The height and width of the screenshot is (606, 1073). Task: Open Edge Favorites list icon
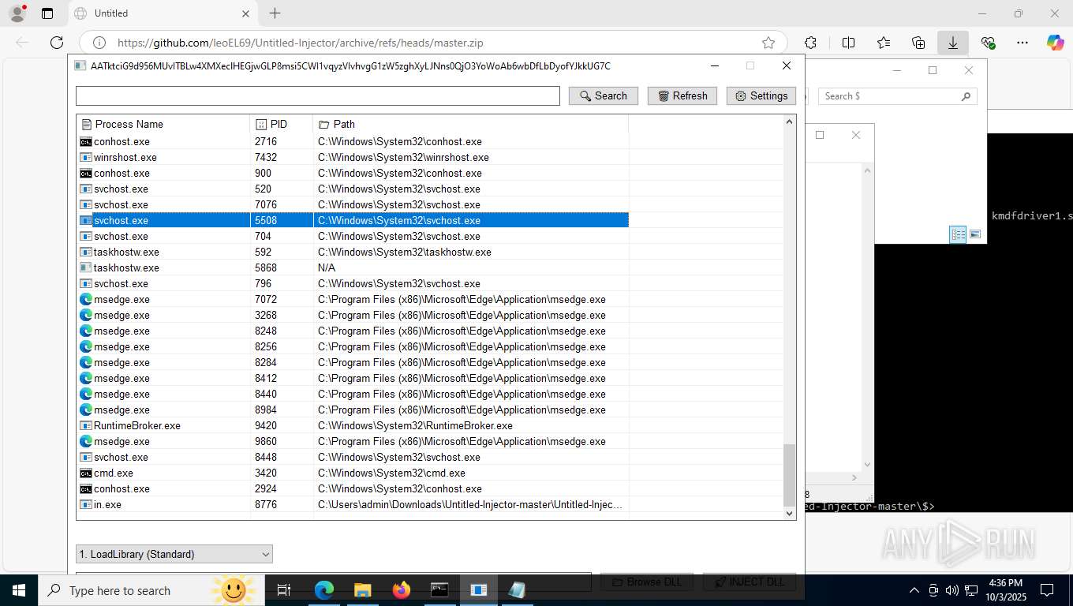click(x=883, y=43)
